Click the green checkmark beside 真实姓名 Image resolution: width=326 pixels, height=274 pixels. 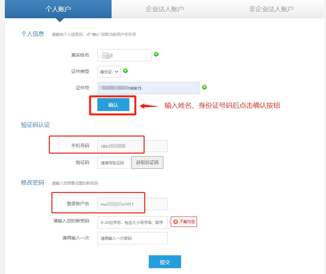point(156,54)
